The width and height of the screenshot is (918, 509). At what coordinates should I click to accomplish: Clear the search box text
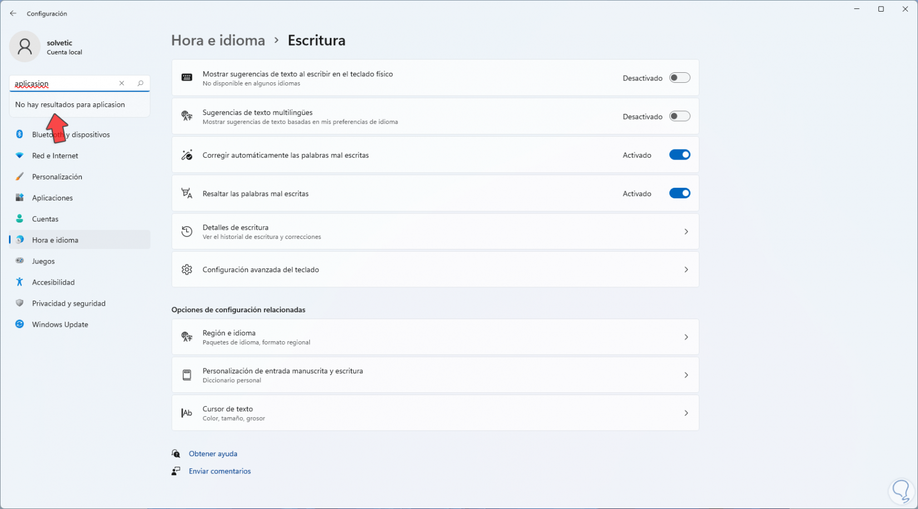click(122, 83)
